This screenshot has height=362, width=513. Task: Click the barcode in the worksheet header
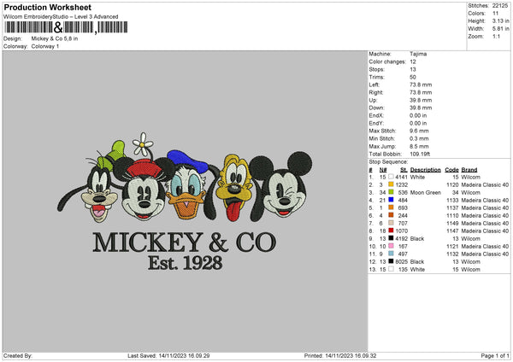coord(66,27)
